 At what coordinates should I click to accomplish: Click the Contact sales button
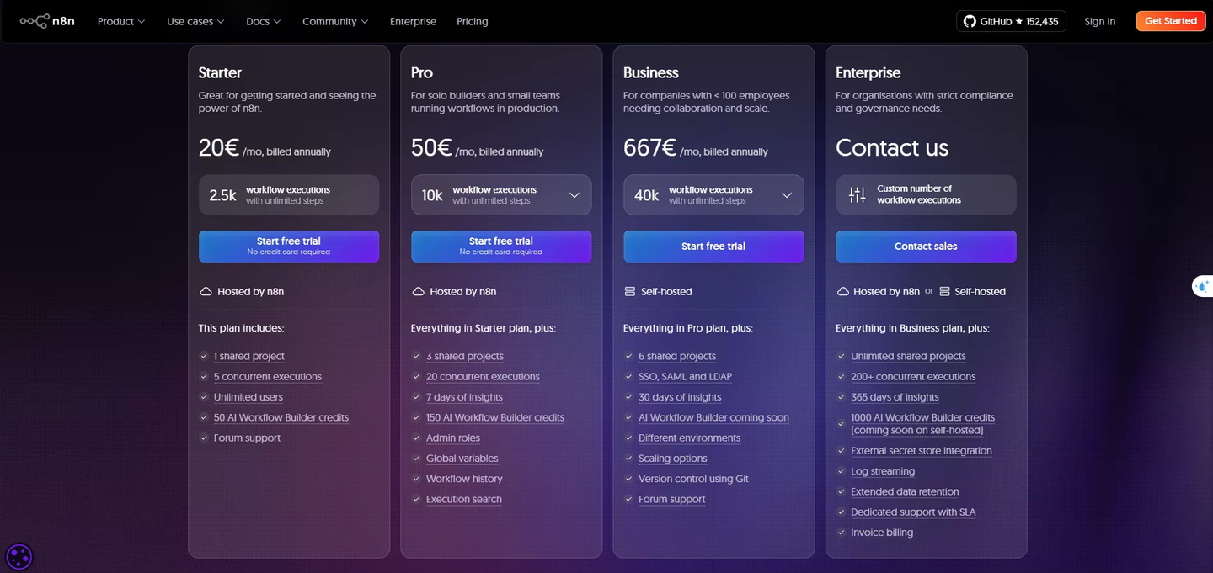[x=926, y=247]
